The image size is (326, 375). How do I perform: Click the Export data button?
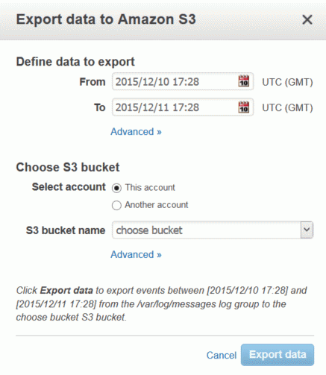pos(278,355)
